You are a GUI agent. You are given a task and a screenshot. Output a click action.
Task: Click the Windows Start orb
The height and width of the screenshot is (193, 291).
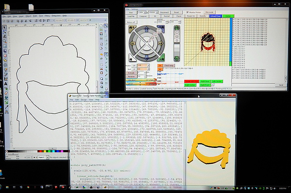tap(0, 187)
